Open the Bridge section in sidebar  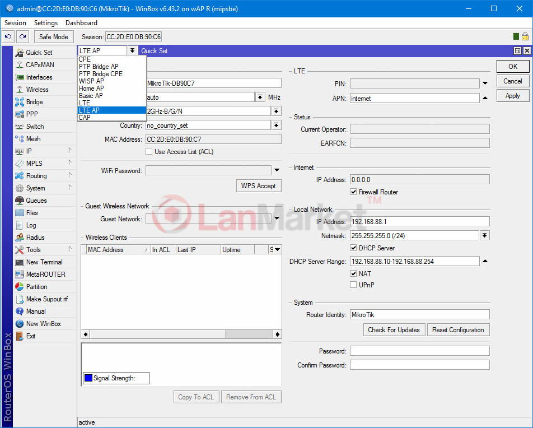pos(34,102)
